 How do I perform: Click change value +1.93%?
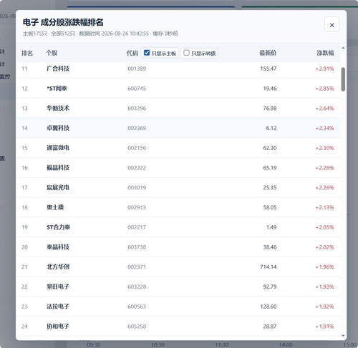click(324, 287)
